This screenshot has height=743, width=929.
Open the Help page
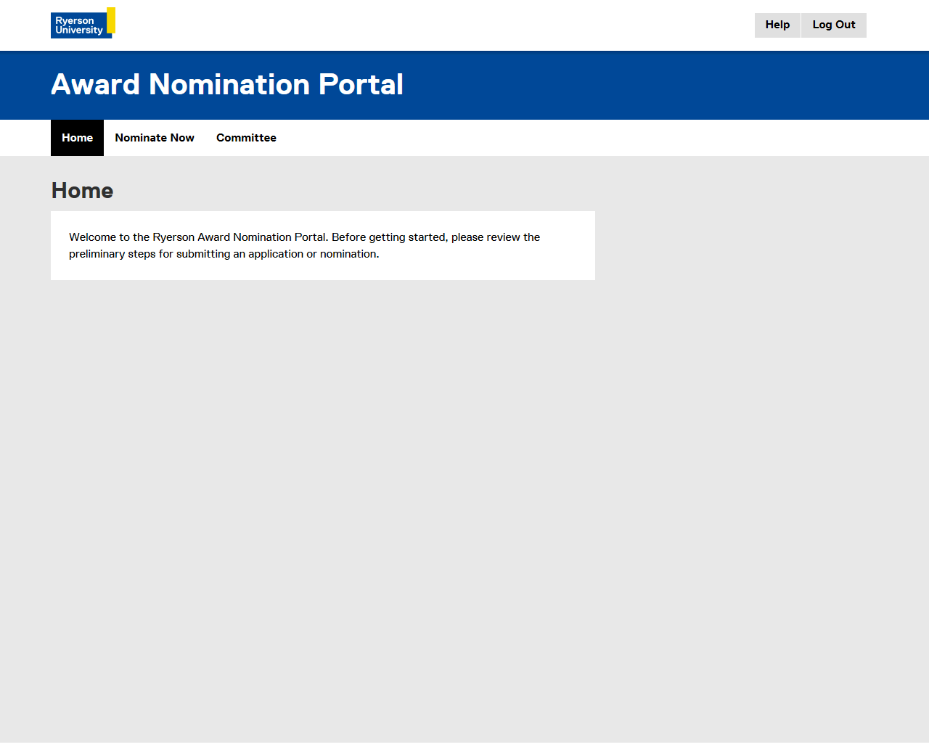pos(777,25)
